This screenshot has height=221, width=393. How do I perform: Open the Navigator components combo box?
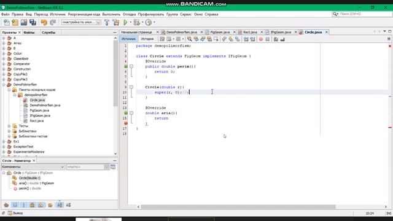pyautogui.click(x=33, y=167)
